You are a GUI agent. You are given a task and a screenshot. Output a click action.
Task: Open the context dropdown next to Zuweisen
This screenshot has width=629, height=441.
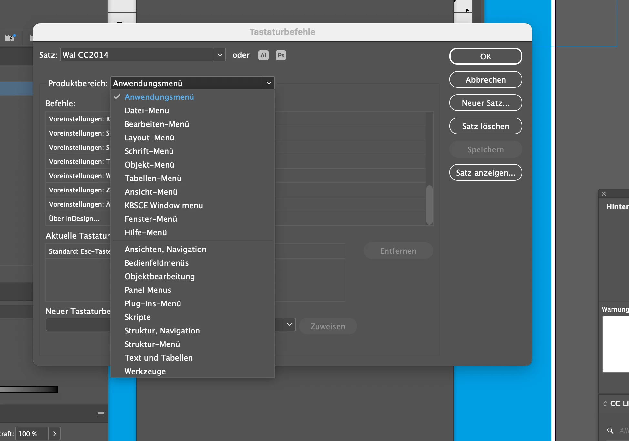[x=290, y=325]
